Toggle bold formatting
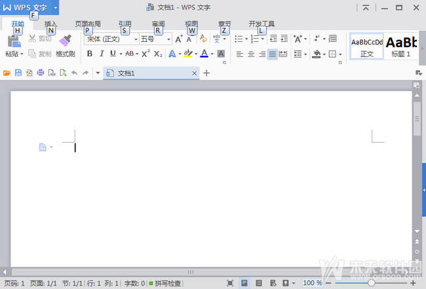 point(89,54)
